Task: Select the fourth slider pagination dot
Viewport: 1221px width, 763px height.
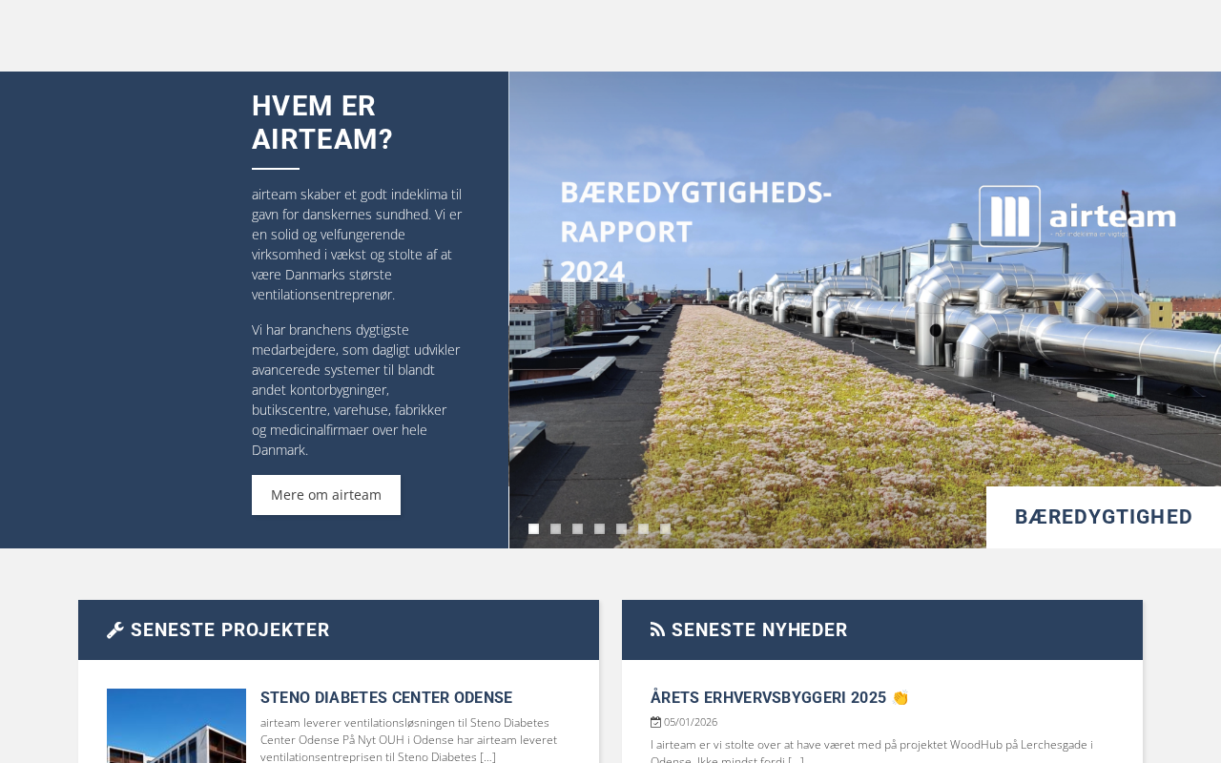Action: point(599,529)
